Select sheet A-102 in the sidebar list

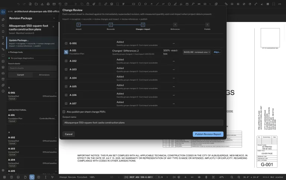pyautogui.click(x=32, y=140)
